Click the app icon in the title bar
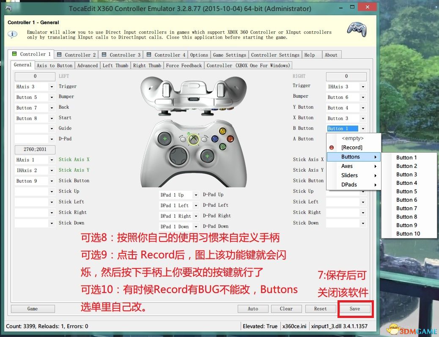The image size is (439, 337). pos(9,8)
